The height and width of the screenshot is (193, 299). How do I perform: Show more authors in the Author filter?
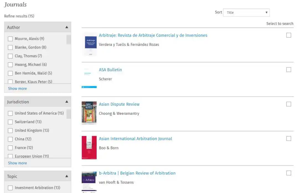pos(17,89)
